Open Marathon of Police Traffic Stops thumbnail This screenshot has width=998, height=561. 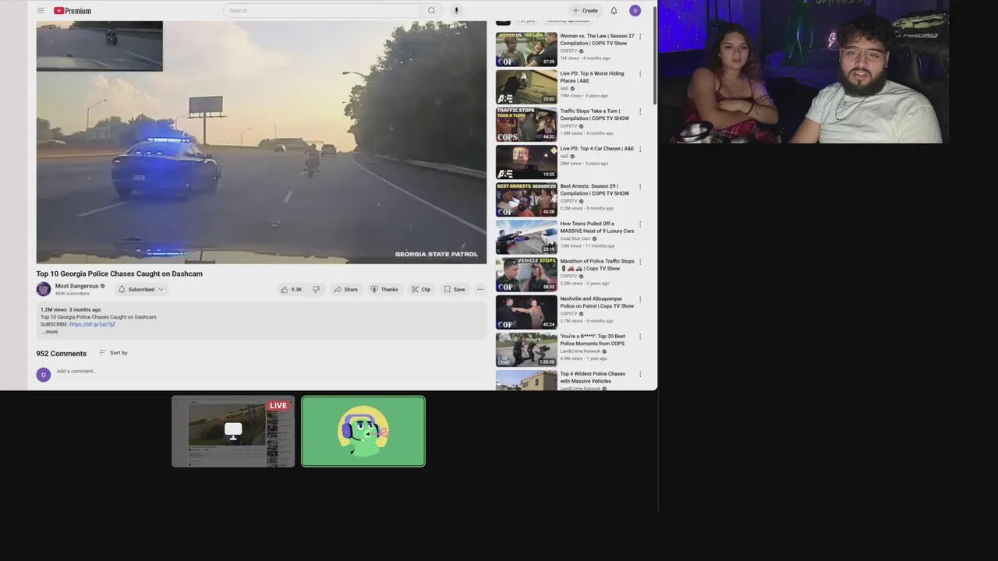tap(526, 274)
